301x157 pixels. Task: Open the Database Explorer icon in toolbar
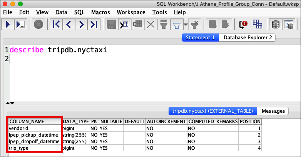(276, 25)
